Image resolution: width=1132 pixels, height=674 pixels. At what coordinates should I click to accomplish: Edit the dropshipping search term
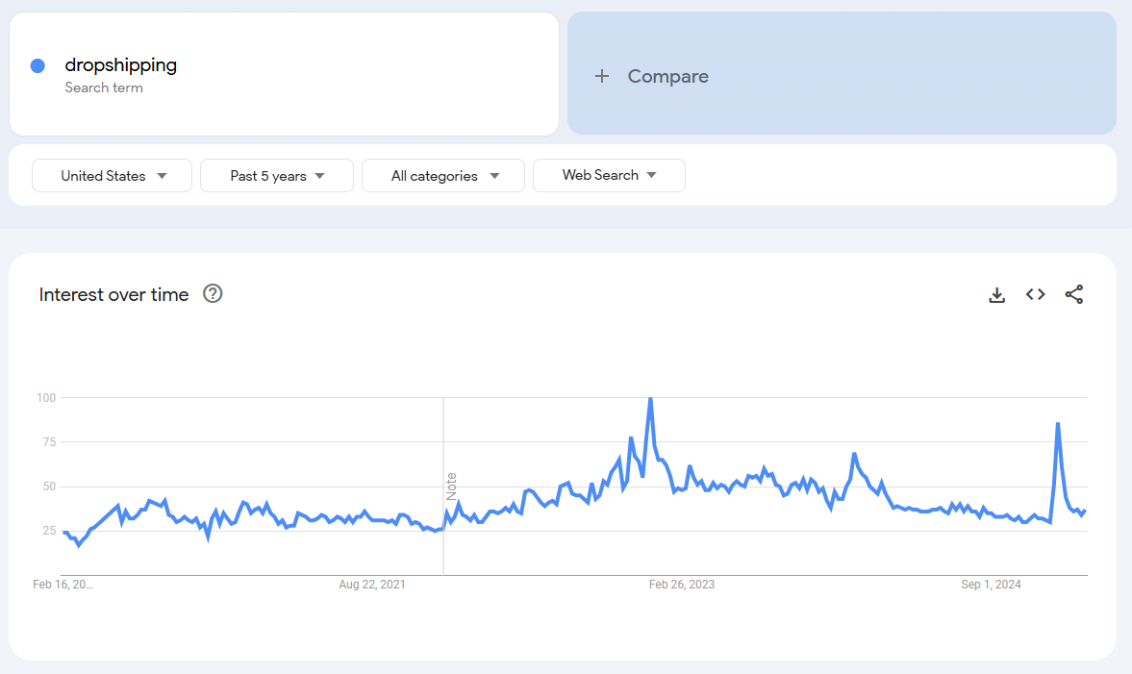click(120, 65)
